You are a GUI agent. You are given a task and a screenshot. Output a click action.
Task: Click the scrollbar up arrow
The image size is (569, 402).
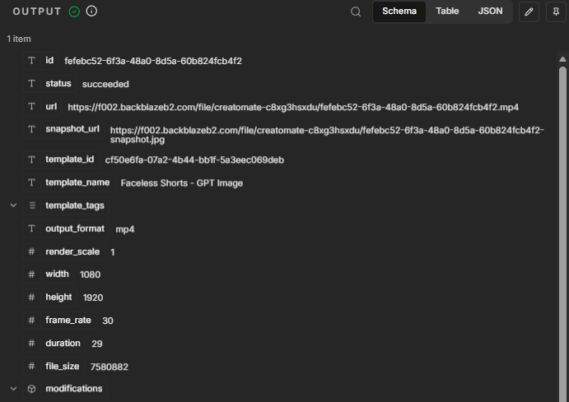point(562,59)
